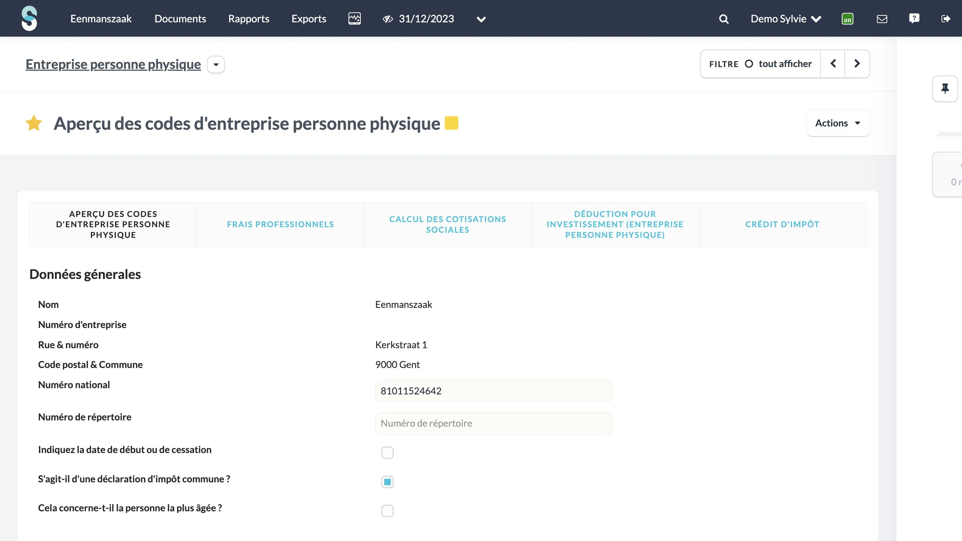This screenshot has height=541, width=962.
Task: Switch to Crédit d'impôt tab
Action: pyautogui.click(x=782, y=224)
